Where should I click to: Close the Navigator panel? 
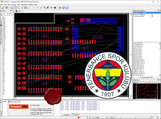pos(12,10)
